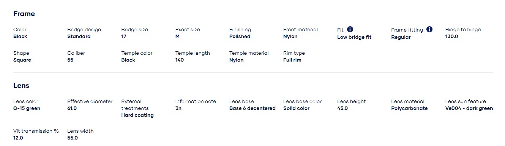Select the Hard coating treatment text
The height and width of the screenshot is (146, 505).
tap(137, 115)
